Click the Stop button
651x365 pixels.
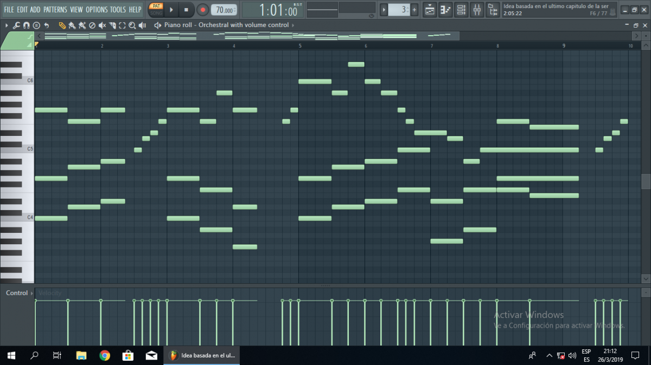(x=186, y=10)
